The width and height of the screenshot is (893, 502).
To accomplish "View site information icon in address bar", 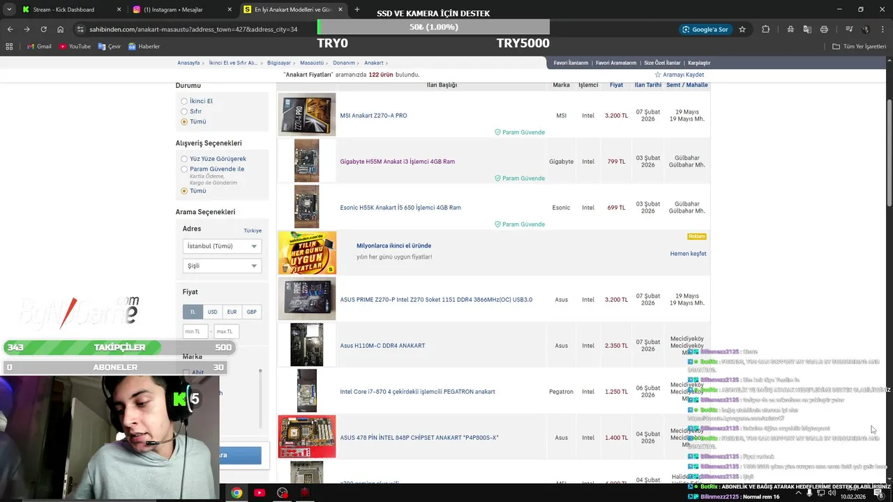I will click(x=81, y=29).
